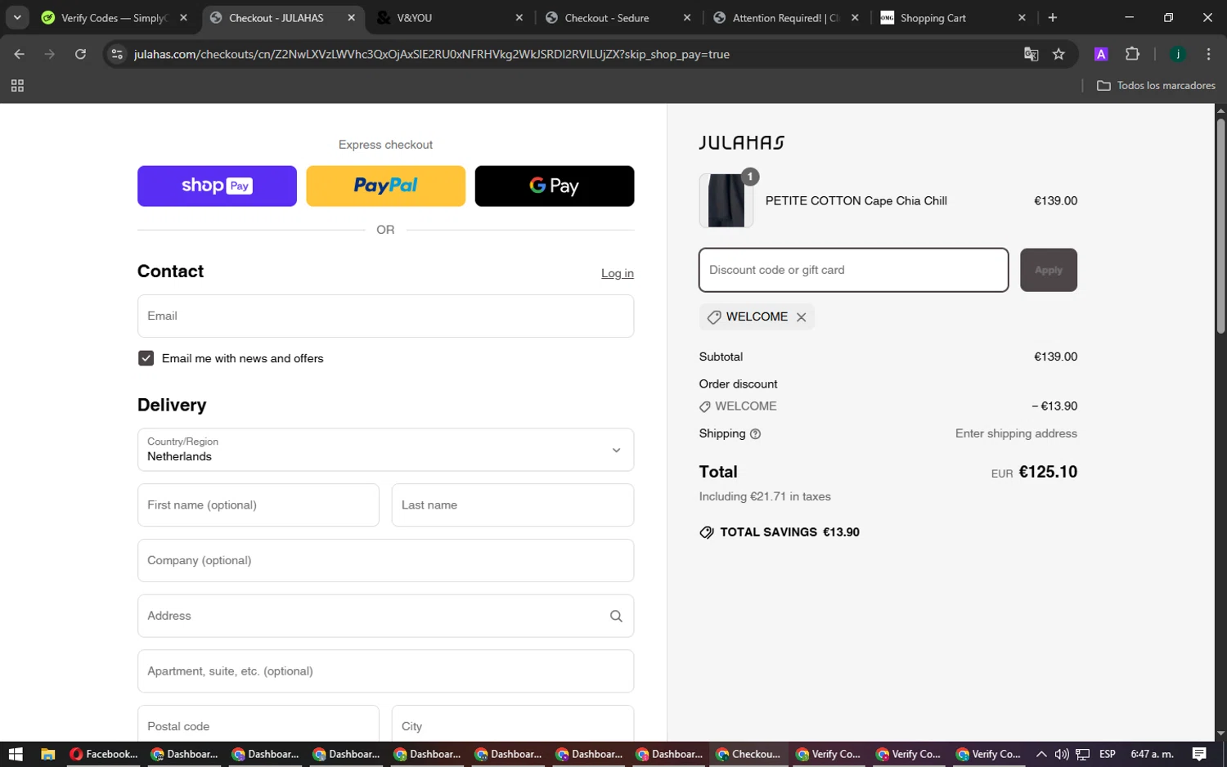This screenshot has width=1227, height=767.
Task: Click shipping help question mark icon
Action: [755, 434]
